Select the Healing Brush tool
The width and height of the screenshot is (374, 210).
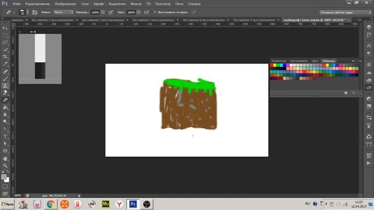5,71
